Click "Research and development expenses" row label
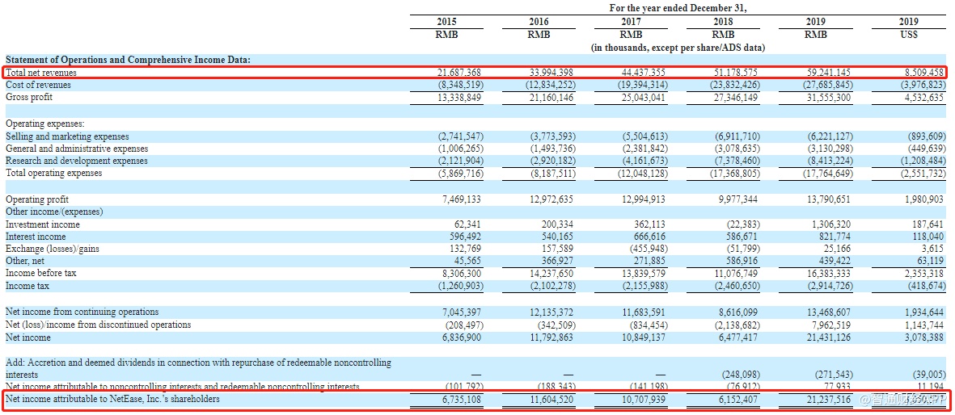This screenshot has width=955, height=415. click(77, 161)
